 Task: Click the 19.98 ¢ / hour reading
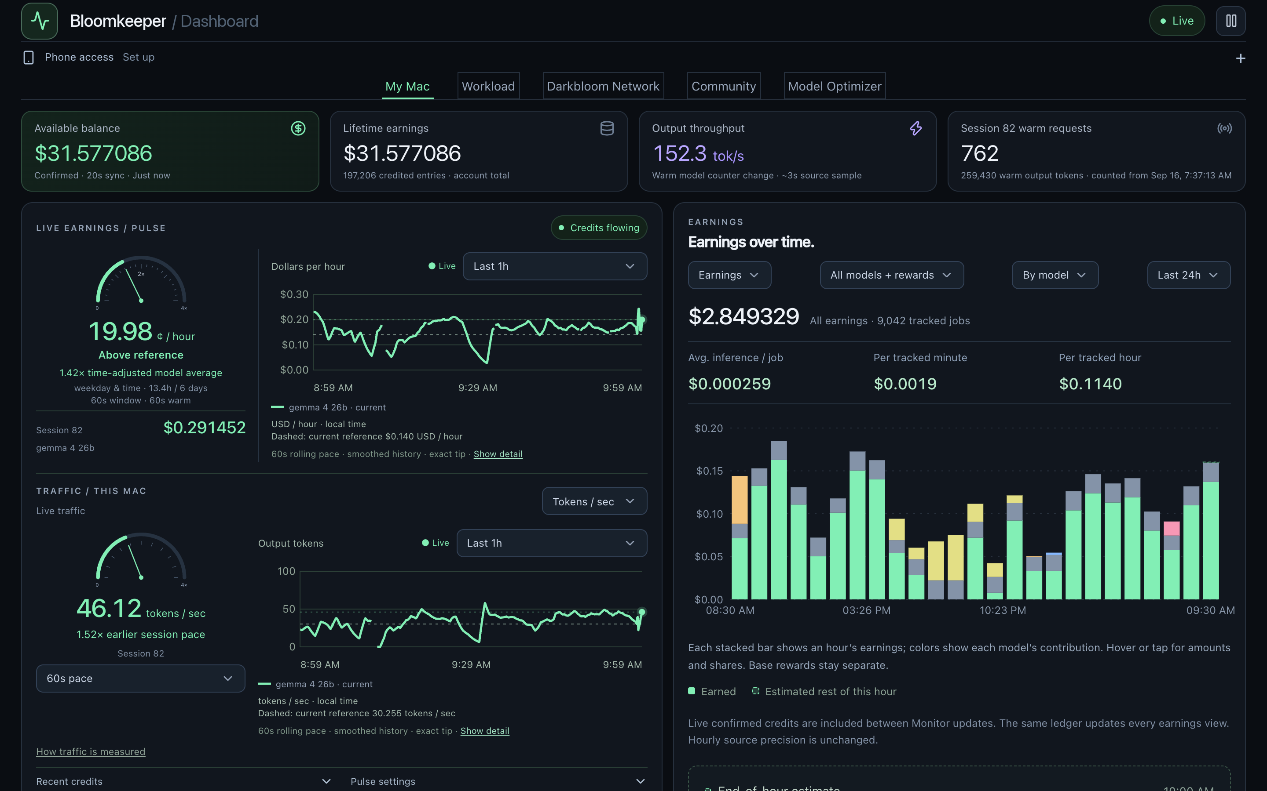click(141, 332)
